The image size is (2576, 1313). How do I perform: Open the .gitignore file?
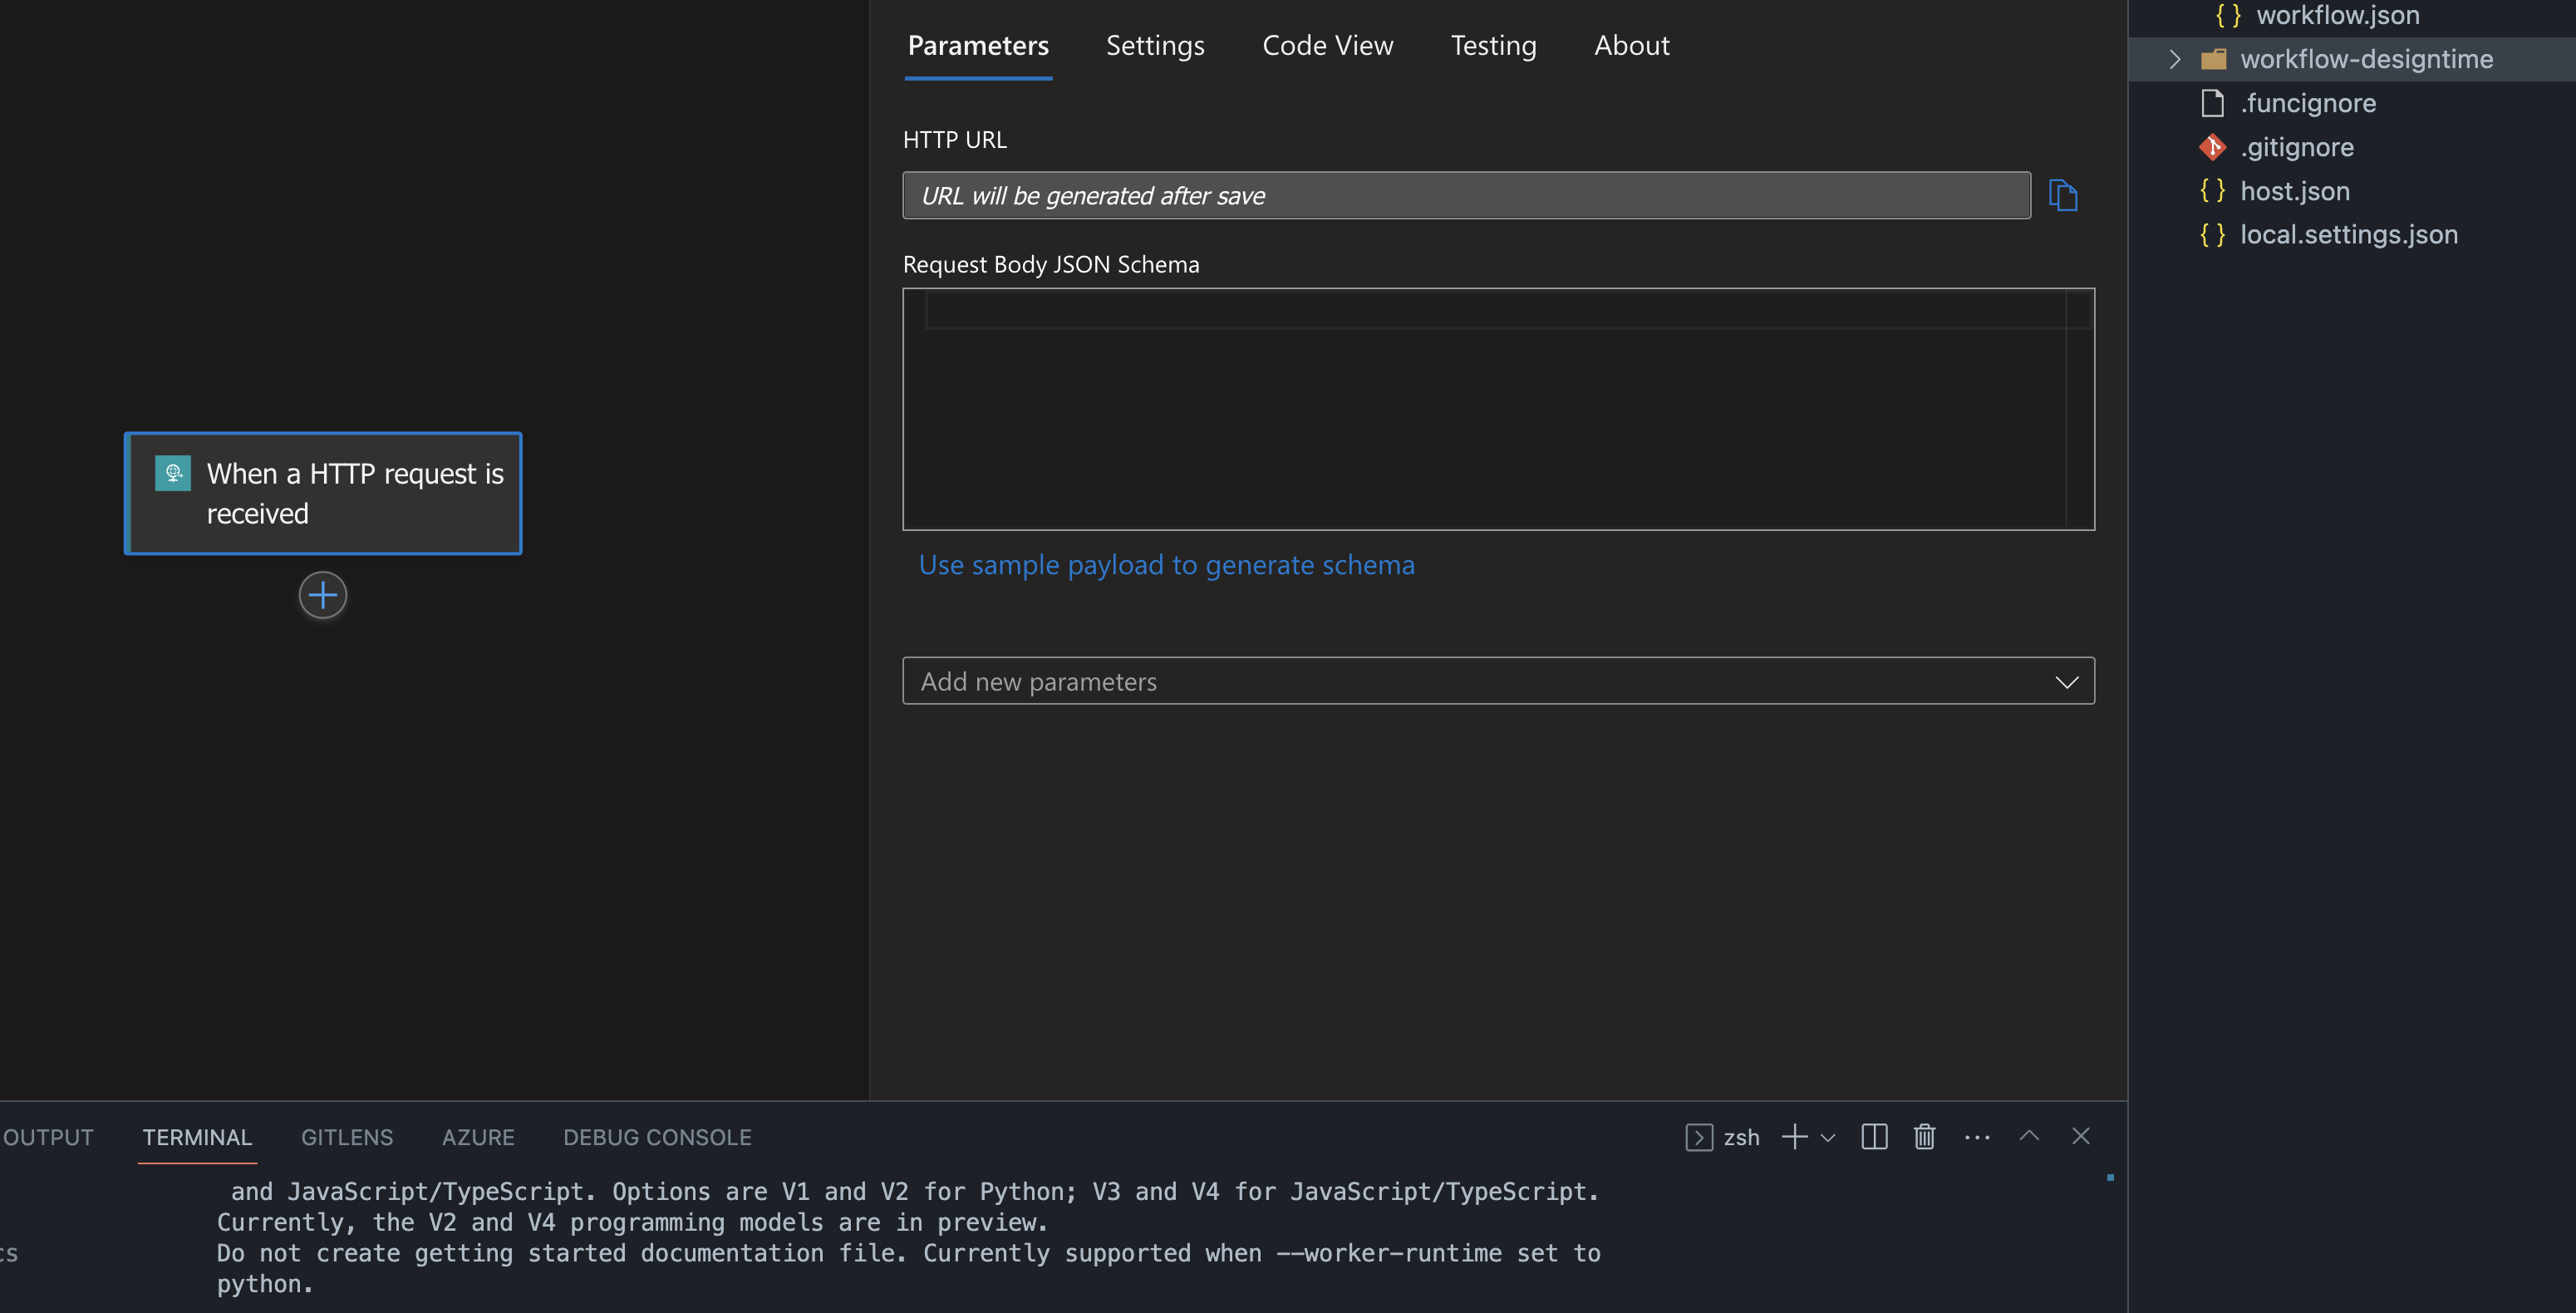(x=2296, y=147)
